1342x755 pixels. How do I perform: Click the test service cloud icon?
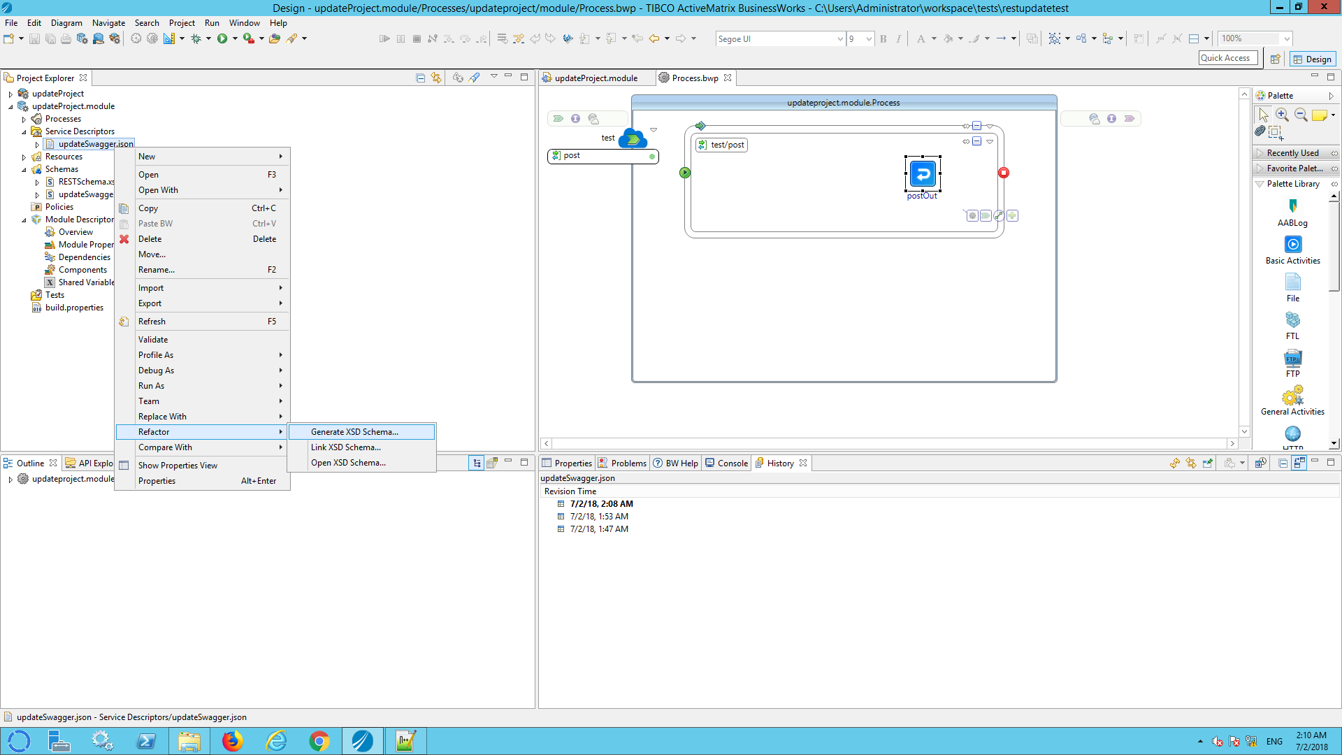(633, 138)
